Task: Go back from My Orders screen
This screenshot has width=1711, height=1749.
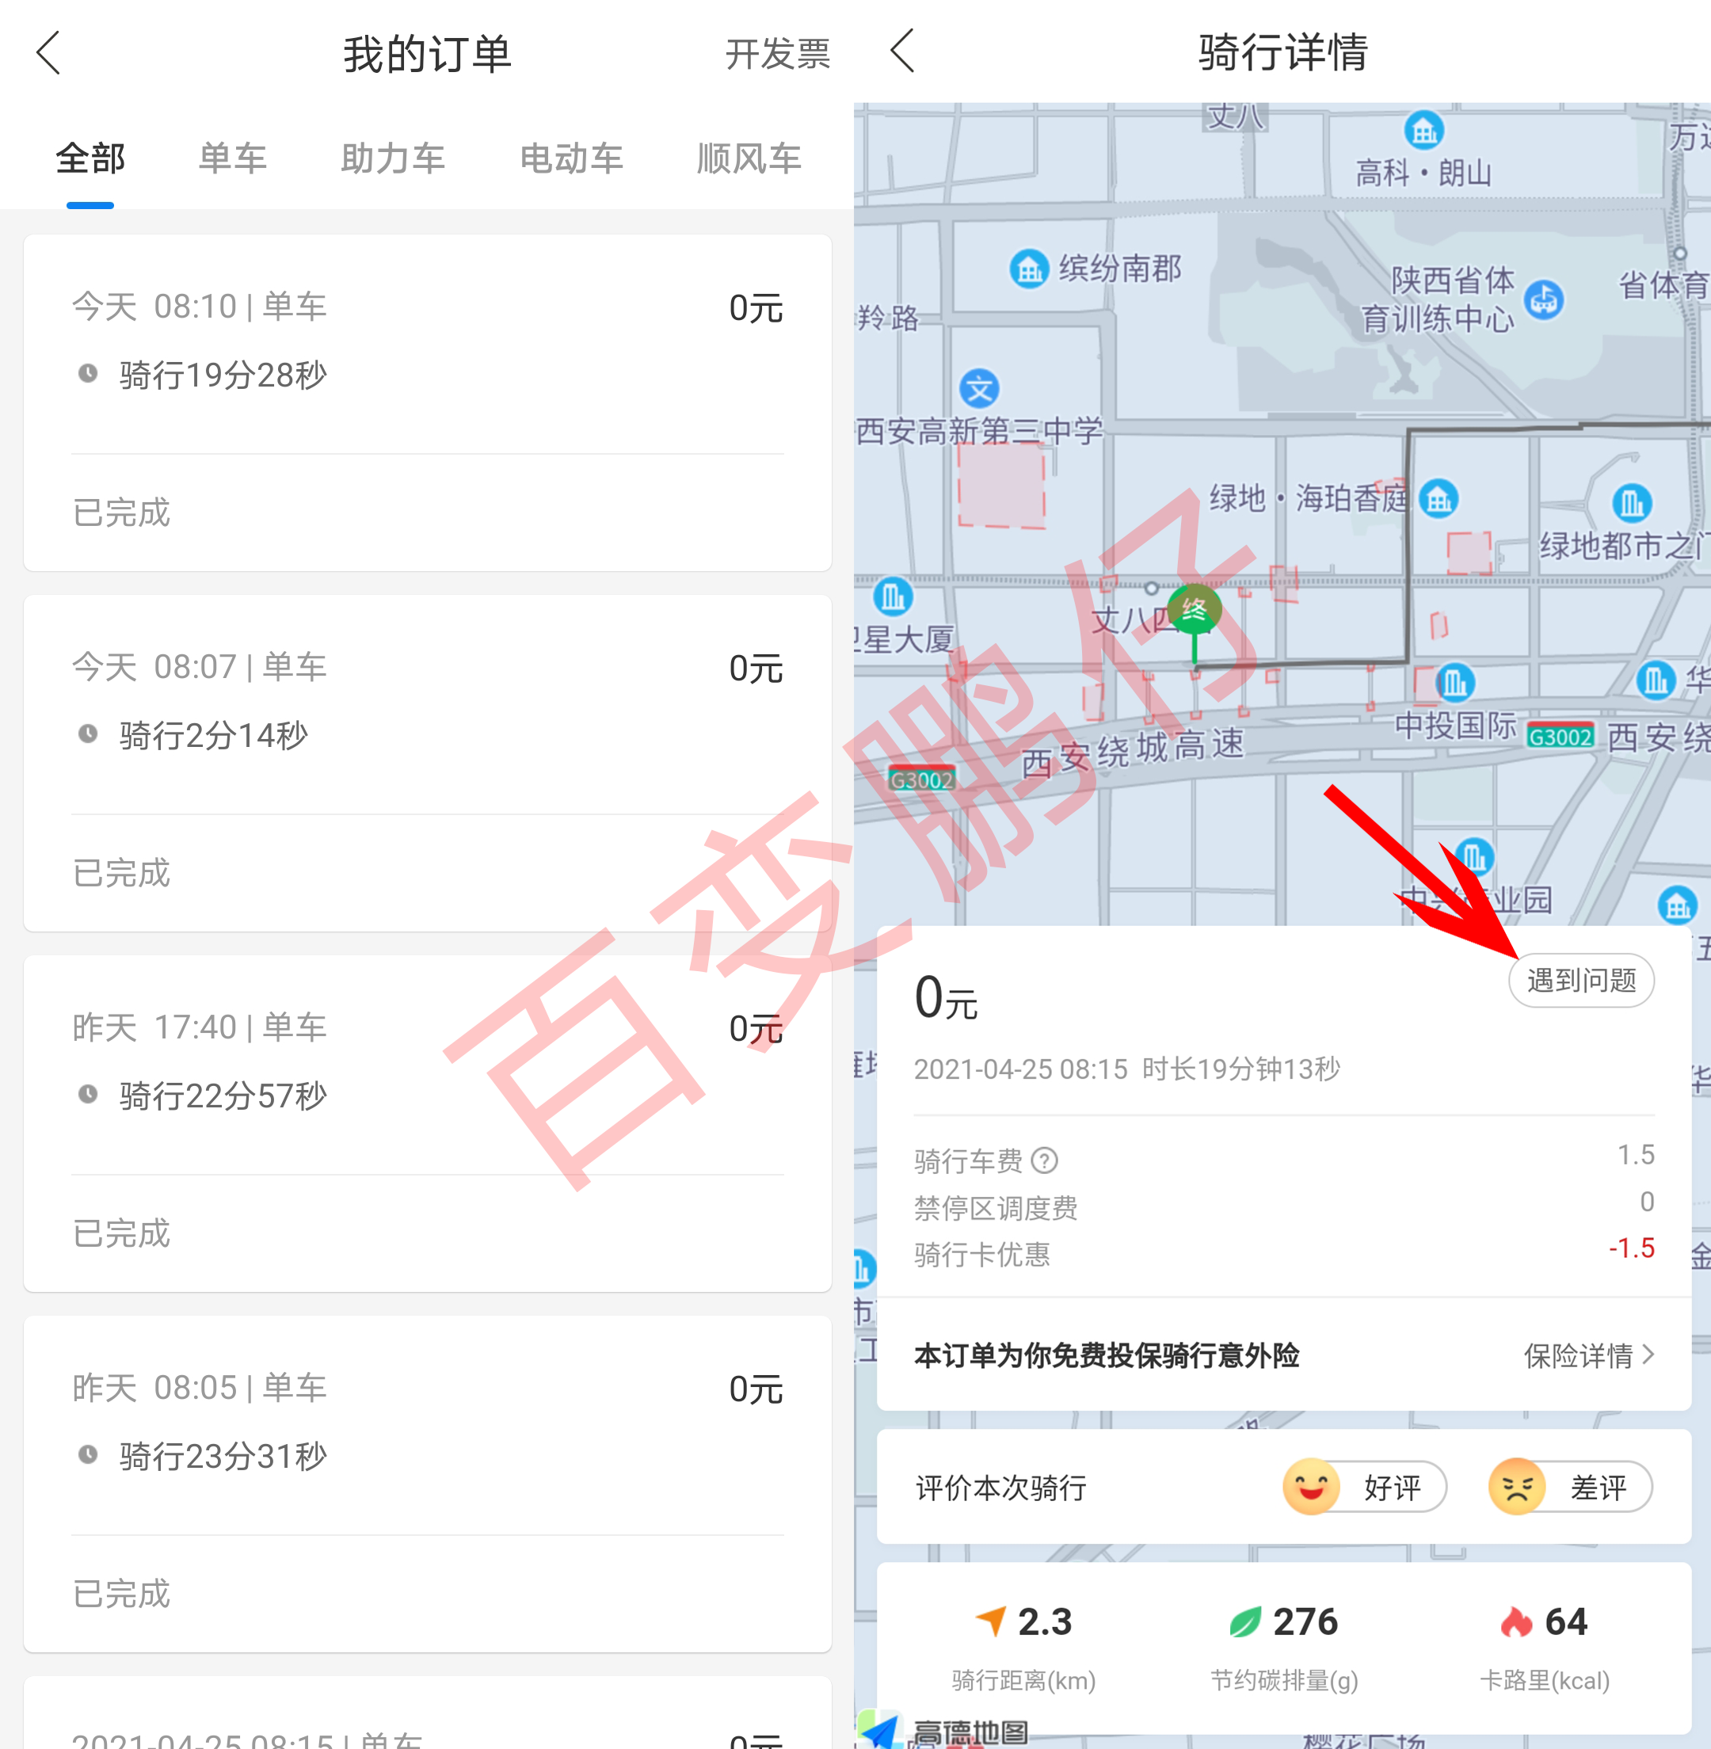Action: coord(48,52)
